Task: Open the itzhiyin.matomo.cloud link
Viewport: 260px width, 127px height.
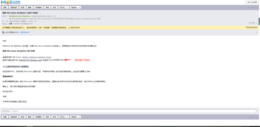Action: click(x=37, y=57)
